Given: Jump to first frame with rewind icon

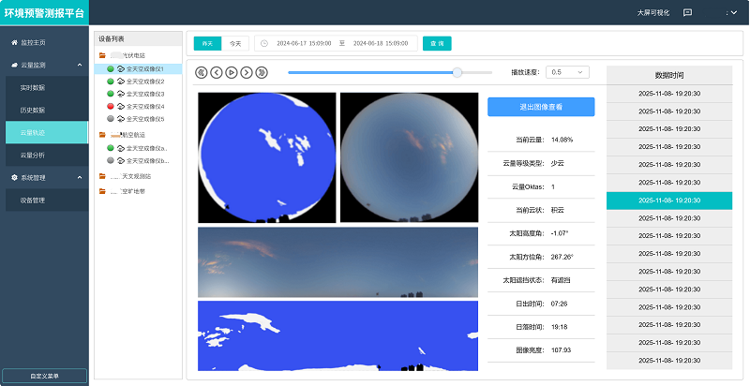Looking at the screenshot, I should 202,72.
